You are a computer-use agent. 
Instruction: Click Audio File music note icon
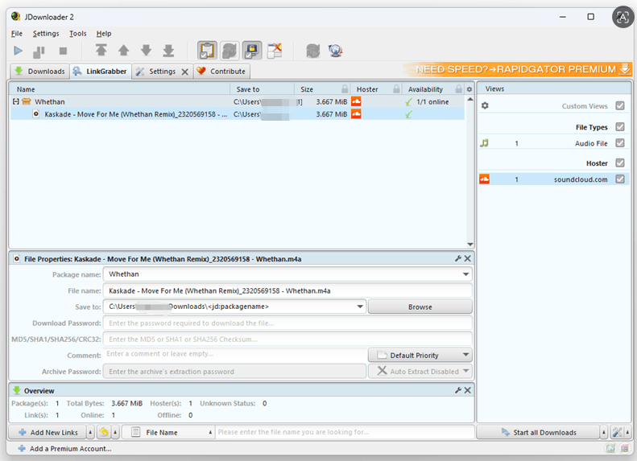pos(484,143)
